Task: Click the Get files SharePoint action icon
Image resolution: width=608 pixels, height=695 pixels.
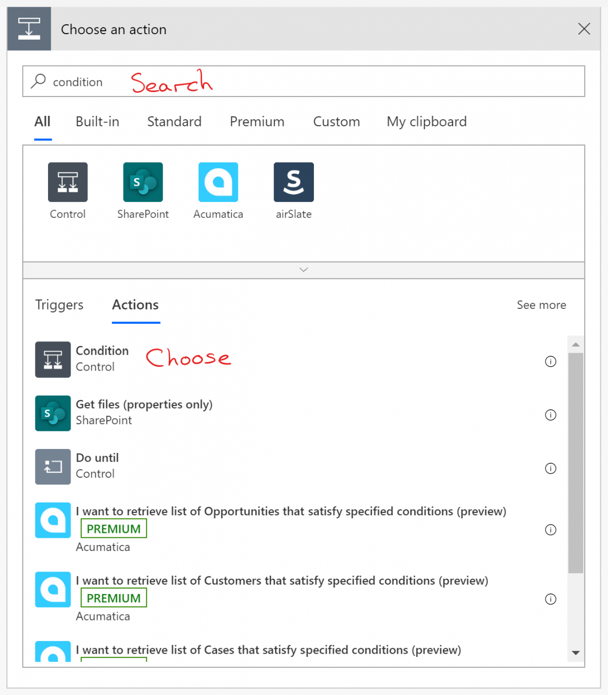Action: point(53,413)
